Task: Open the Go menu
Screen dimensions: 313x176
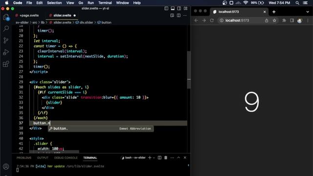Action: pos(81,3)
